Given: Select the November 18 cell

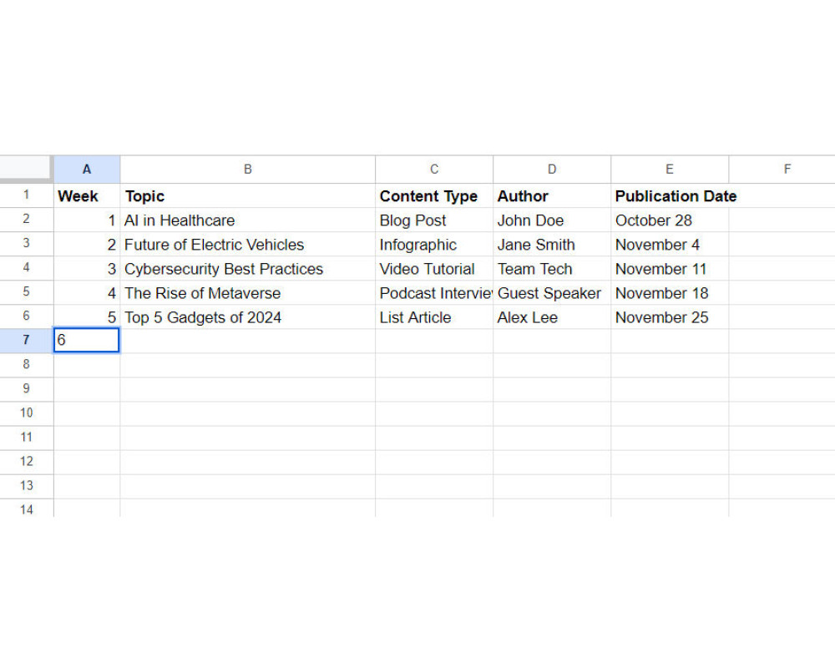Looking at the screenshot, I should 670,293.
